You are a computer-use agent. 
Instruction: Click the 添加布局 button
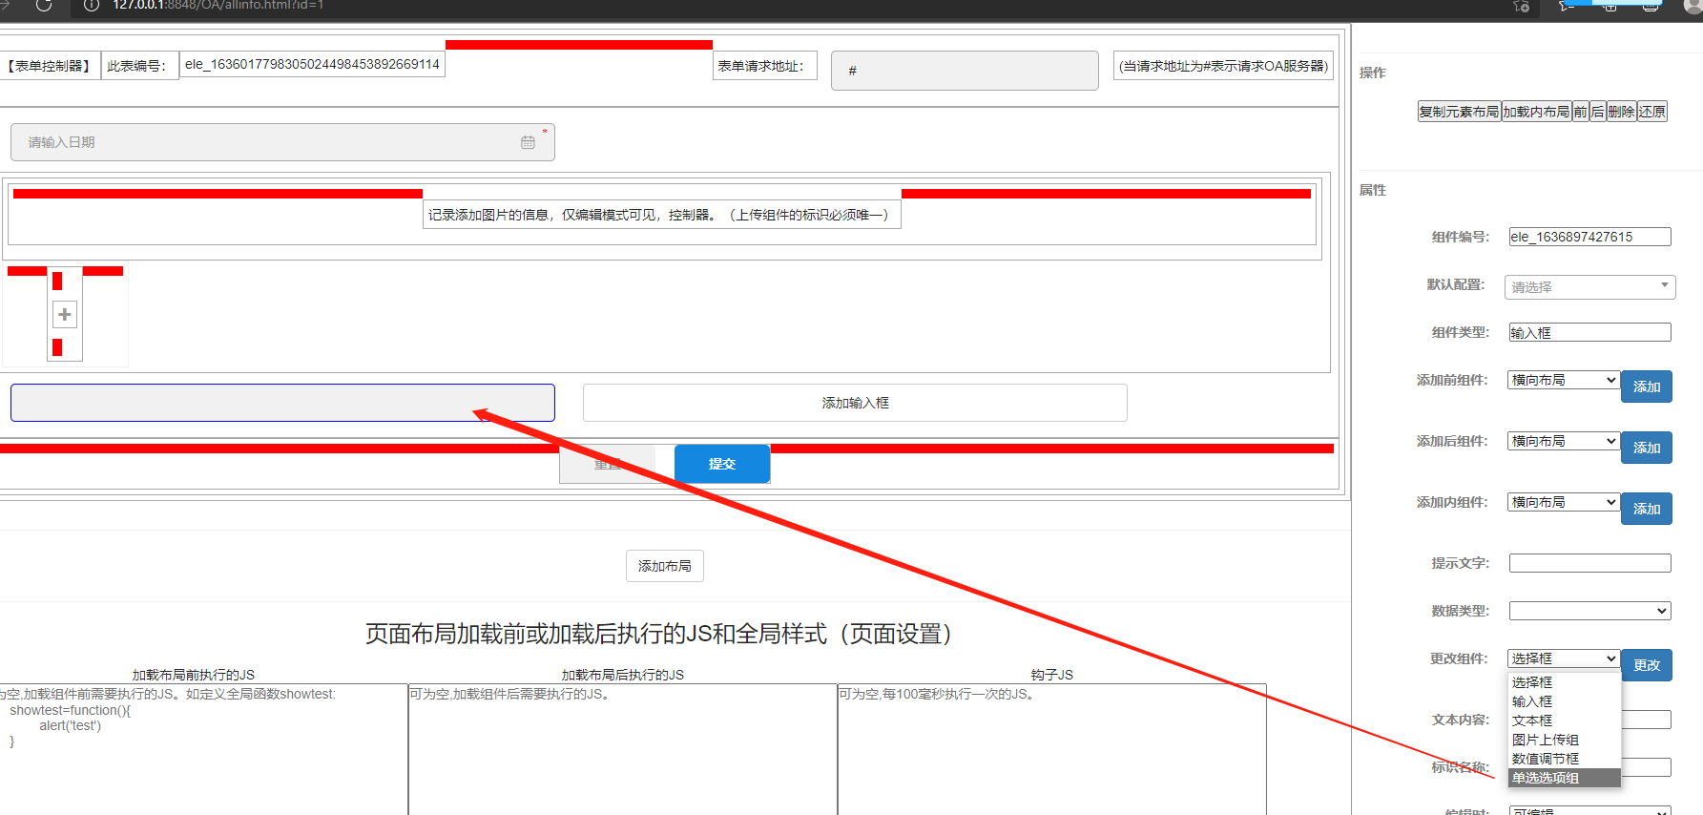pos(665,566)
